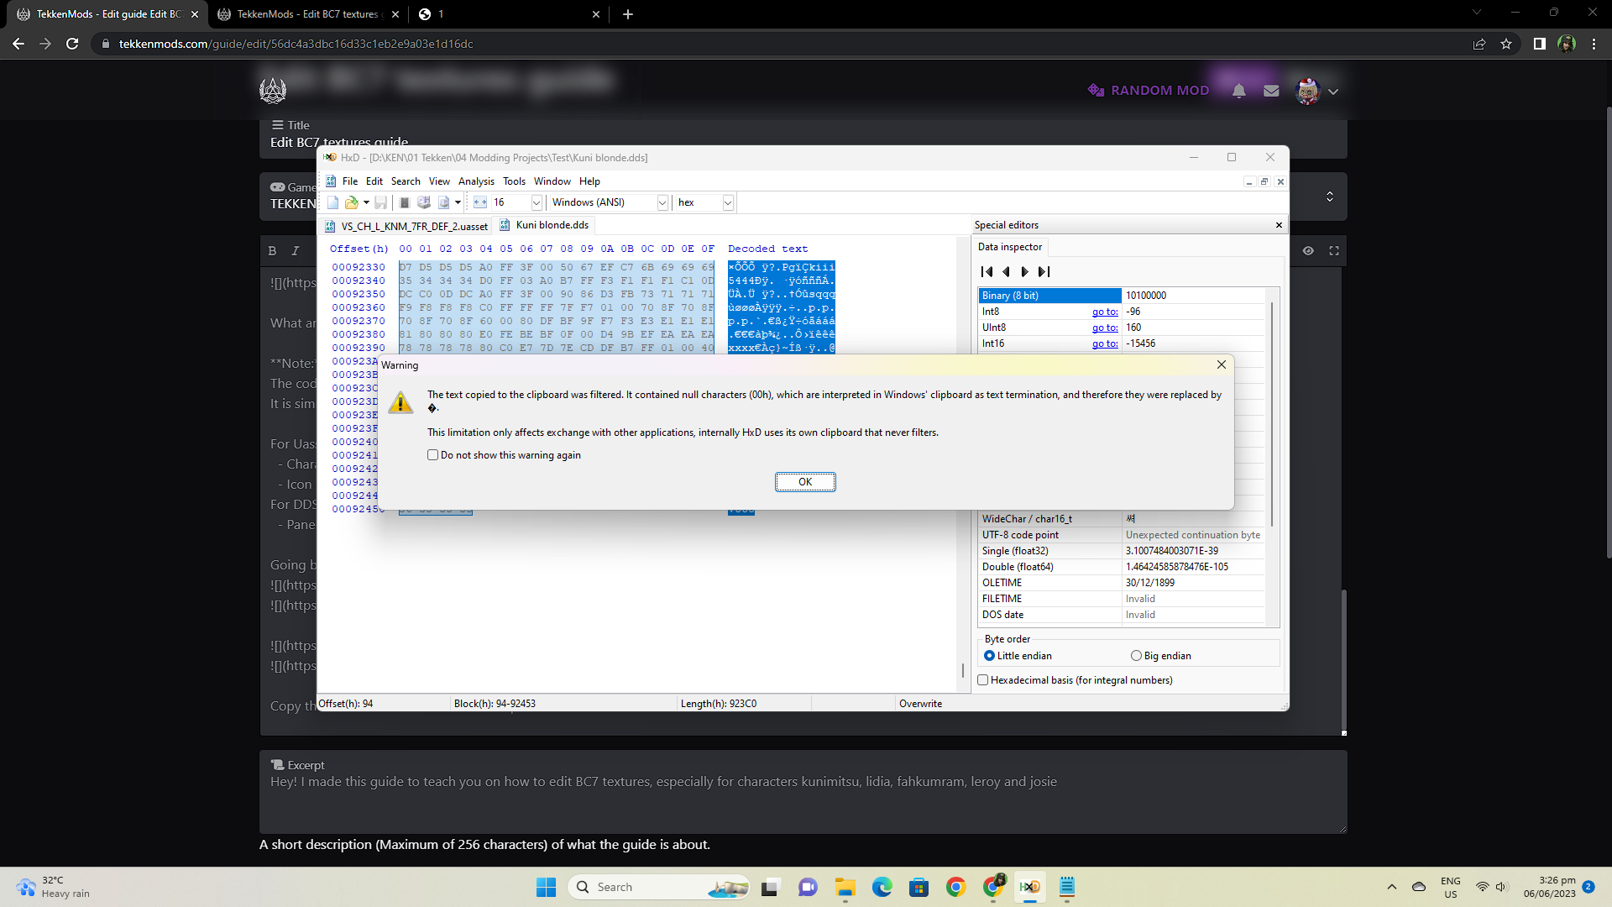
Task: Open the Tools menu in HxD
Action: (514, 181)
